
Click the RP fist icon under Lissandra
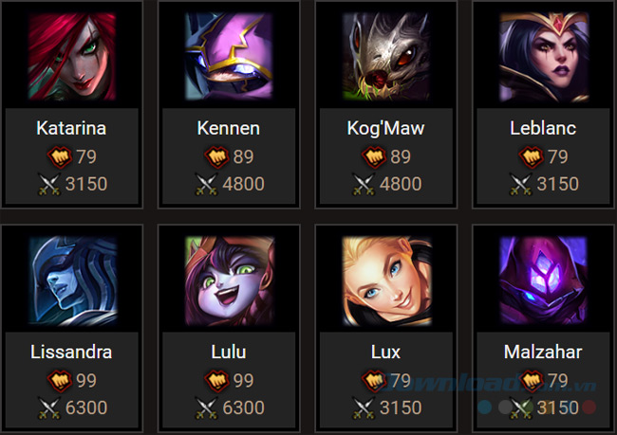60,381
